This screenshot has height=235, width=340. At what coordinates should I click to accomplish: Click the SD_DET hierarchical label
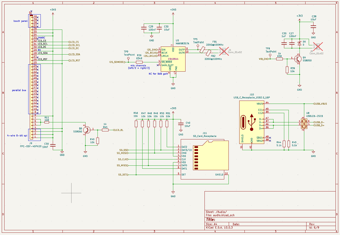pos(123,175)
